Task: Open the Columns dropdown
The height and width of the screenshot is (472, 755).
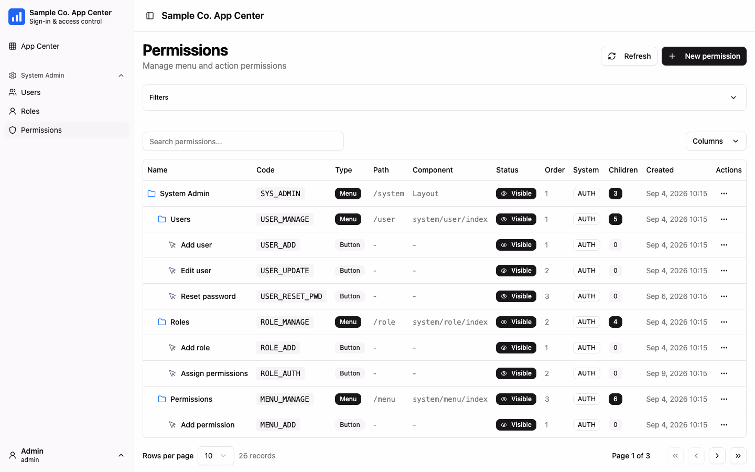Action: pos(716,141)
